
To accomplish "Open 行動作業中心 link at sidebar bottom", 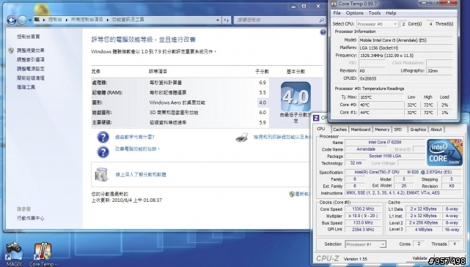I will tap(31, 218).
